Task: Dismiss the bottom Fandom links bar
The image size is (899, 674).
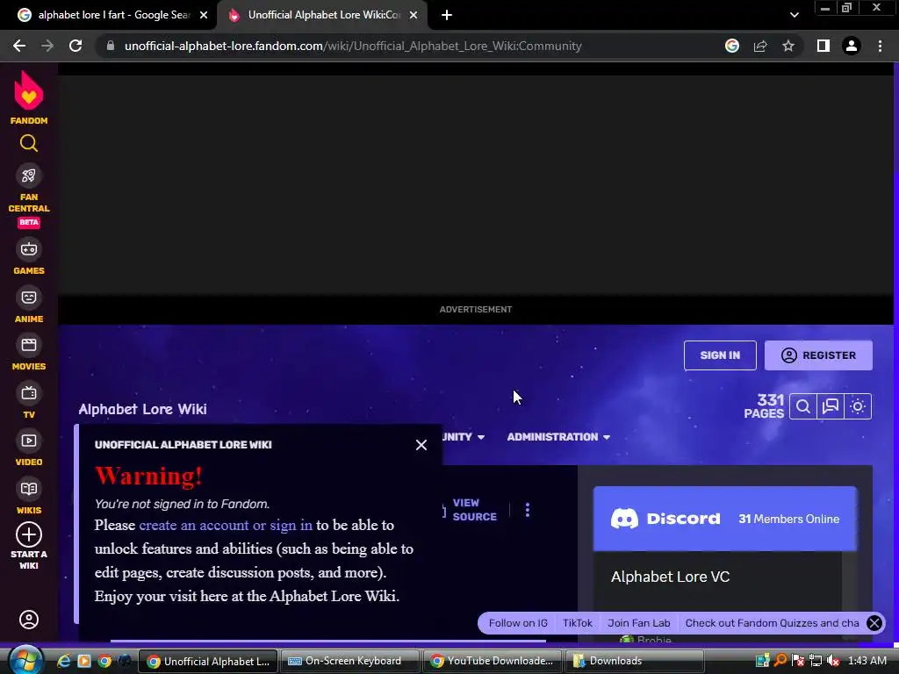Action: pos(874,623)
